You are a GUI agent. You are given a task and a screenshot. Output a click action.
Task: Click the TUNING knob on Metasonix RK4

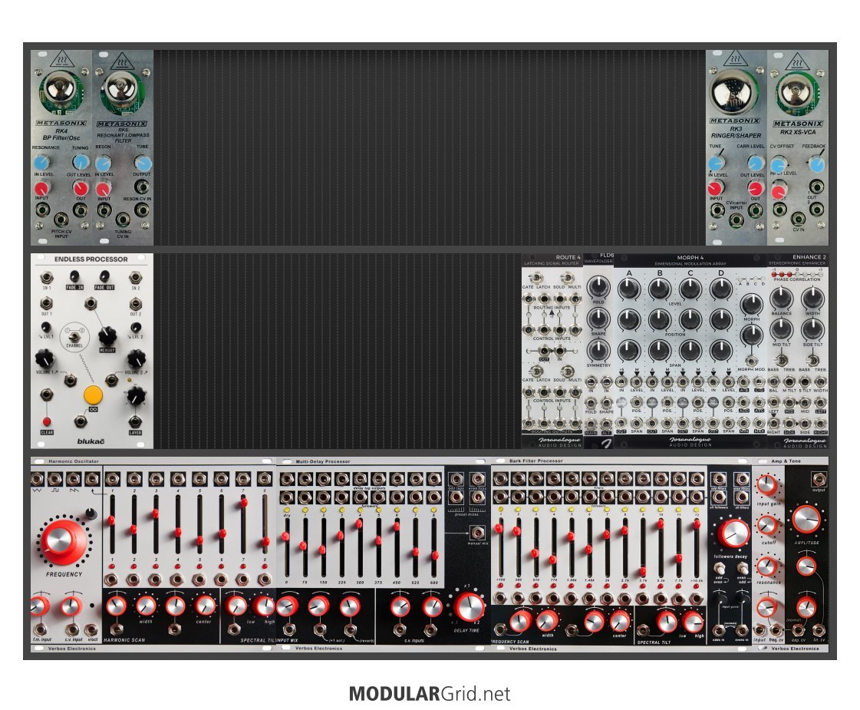[81, 163]
